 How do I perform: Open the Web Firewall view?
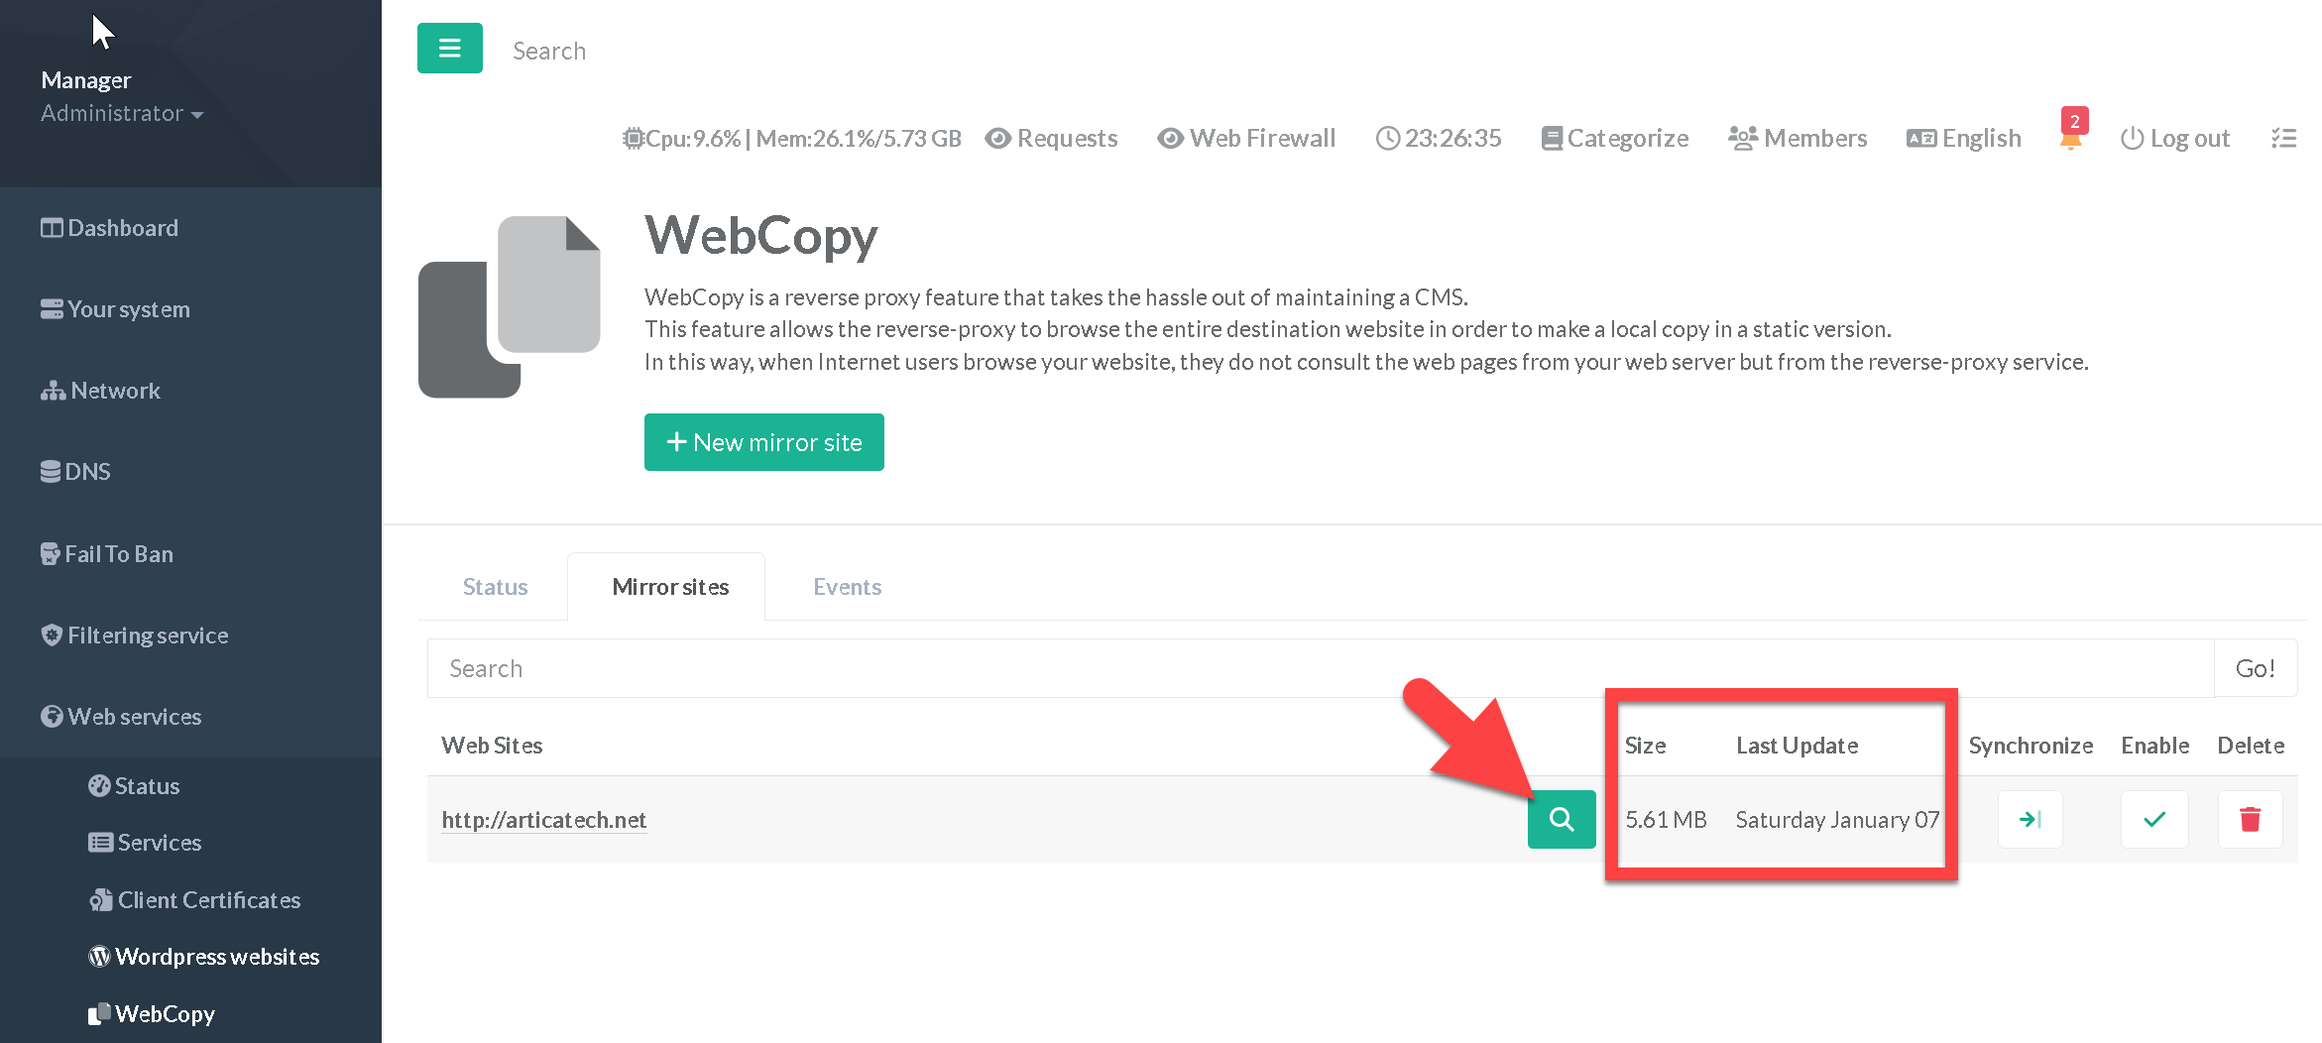[1246, 139]
